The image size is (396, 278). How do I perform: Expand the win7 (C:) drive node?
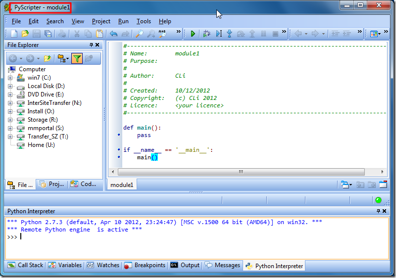(x=10, y=78)
